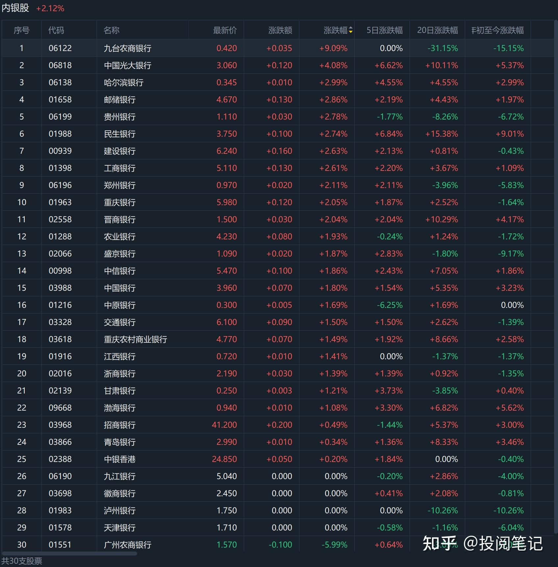Click the -5.99% change value
The width and height of the screenshot is (558, 567).
(334, 545)
